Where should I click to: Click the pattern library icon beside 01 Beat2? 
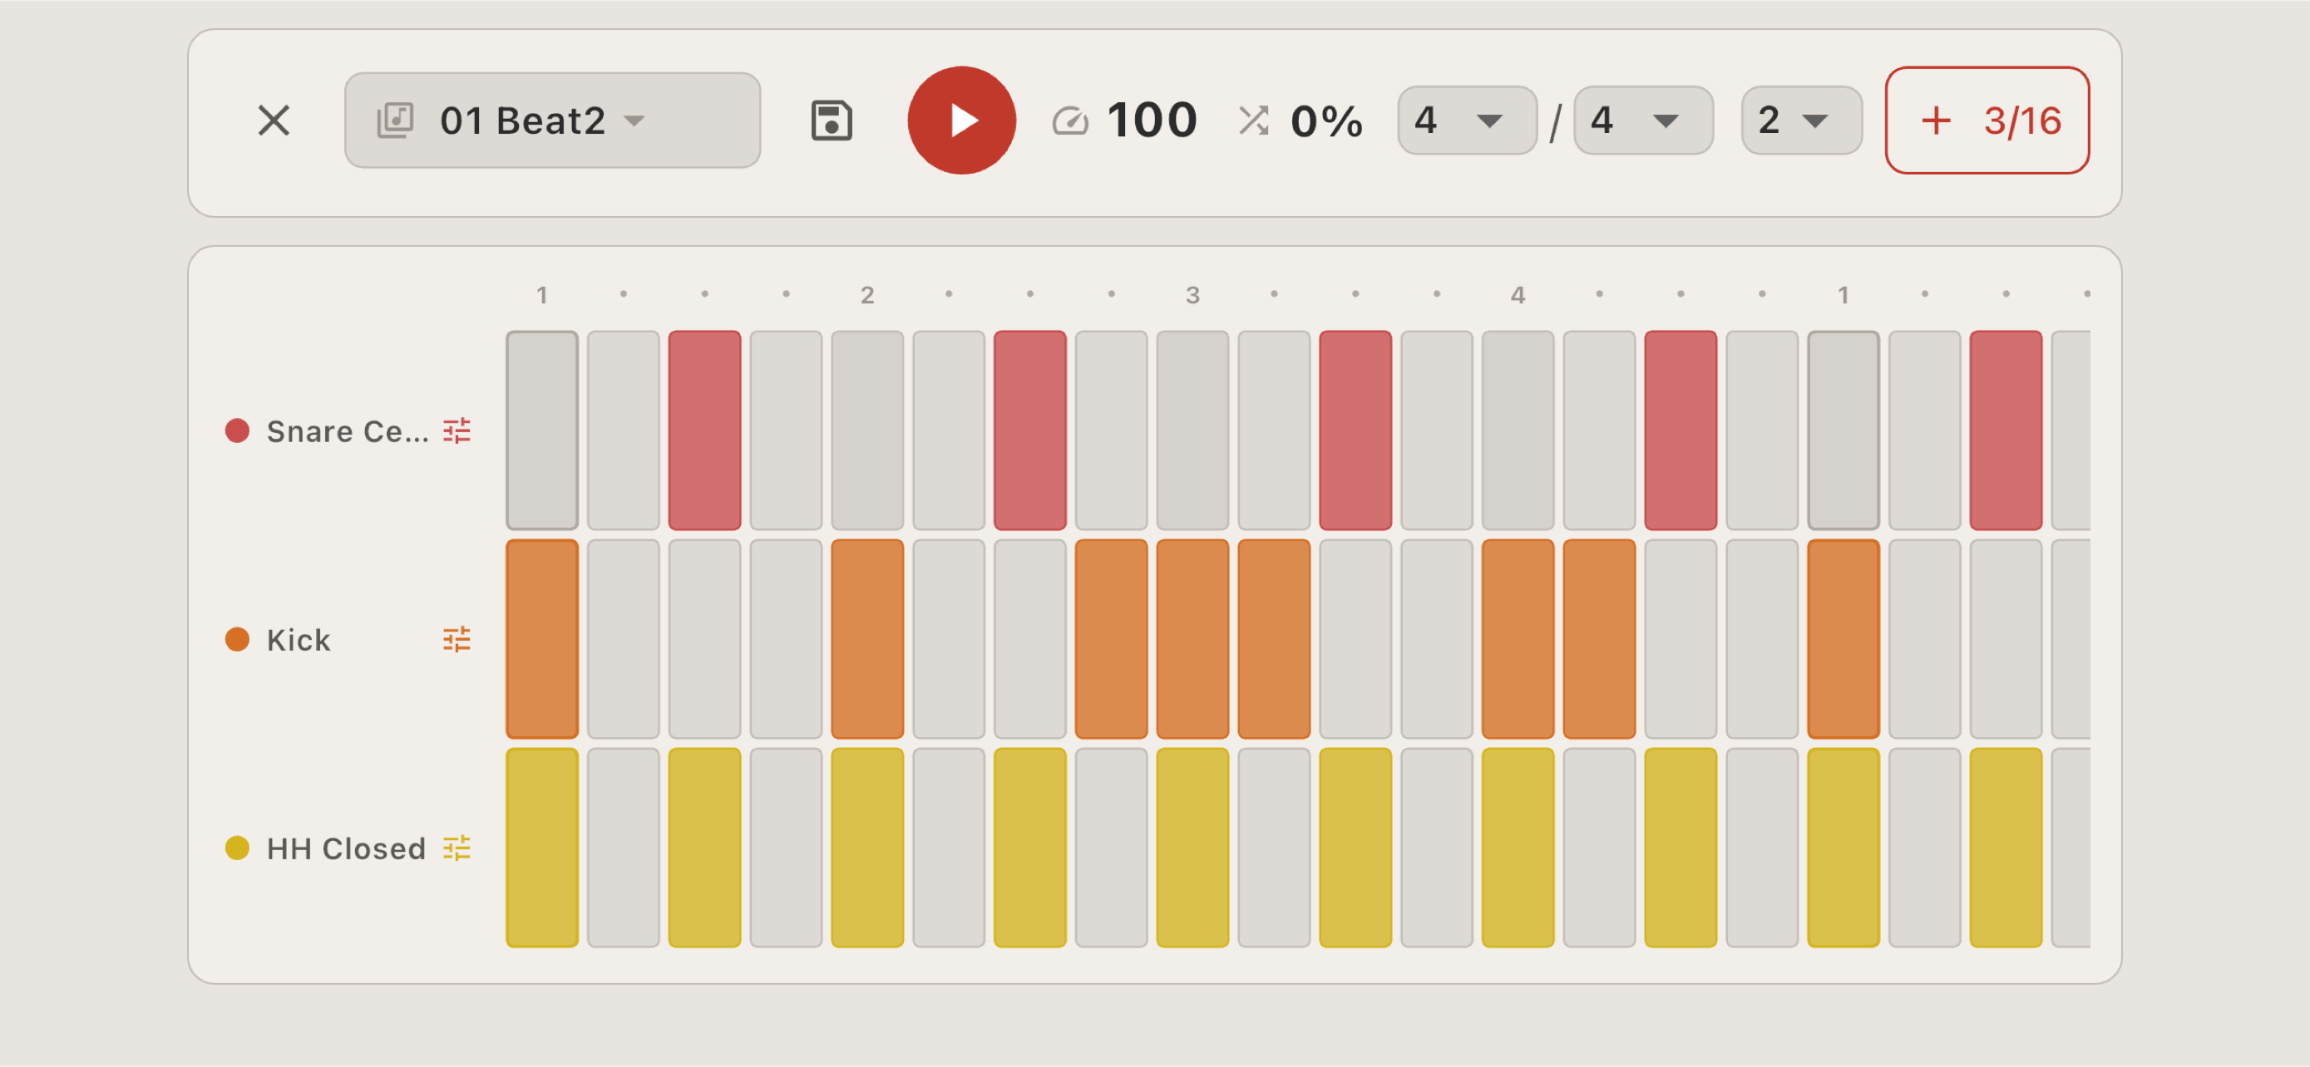coord(396,120)
